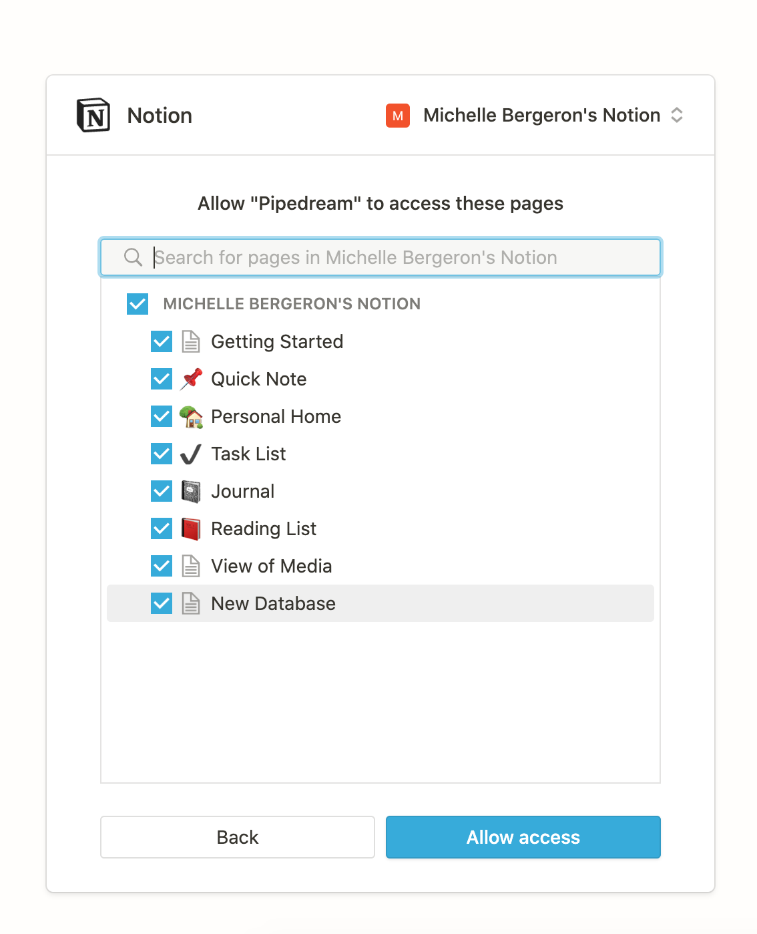Click the magnifying glass in the search bar
Viewport: 757px width, 934px height.
tap(132, 257)
